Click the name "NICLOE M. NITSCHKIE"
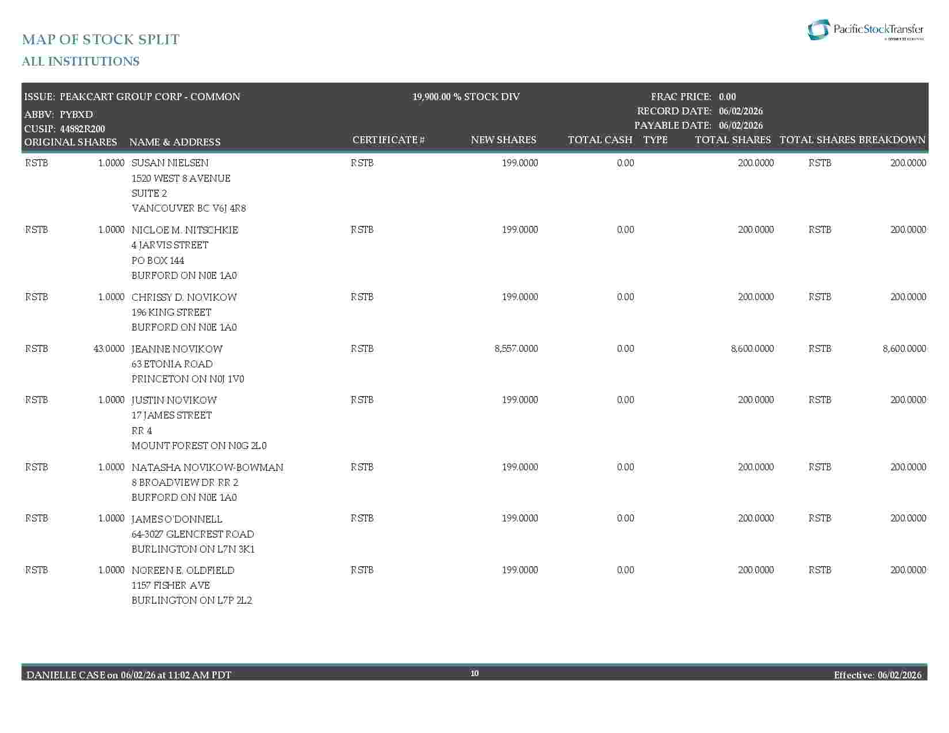949x733 pixels. (x=185, y=230)
